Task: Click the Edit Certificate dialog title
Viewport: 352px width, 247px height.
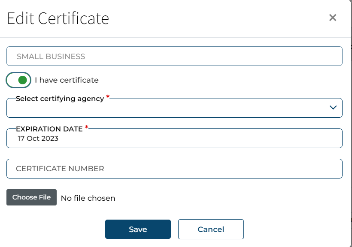Action: point(58,18)
